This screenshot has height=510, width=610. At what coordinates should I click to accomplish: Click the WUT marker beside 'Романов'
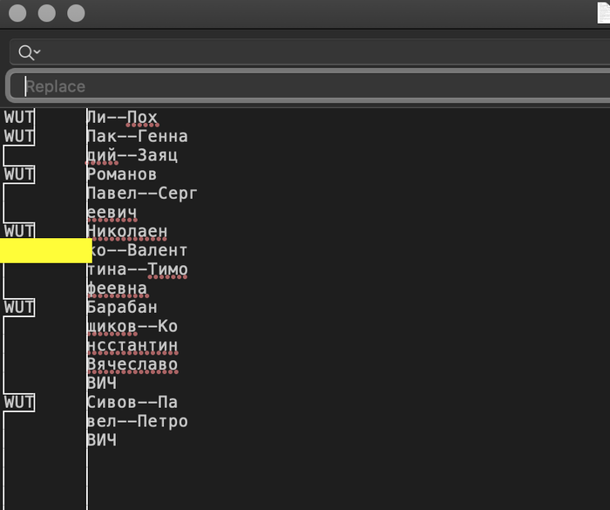click(x=18, y=174)
